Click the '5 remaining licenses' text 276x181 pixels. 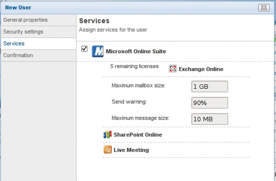pyautogui.click(x=134, y=66)
